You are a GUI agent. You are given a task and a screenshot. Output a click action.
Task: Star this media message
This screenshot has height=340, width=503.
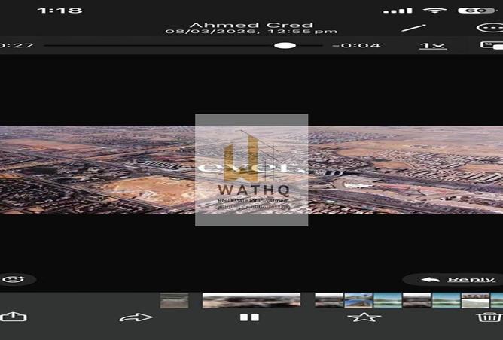click(x=364, y=317)
